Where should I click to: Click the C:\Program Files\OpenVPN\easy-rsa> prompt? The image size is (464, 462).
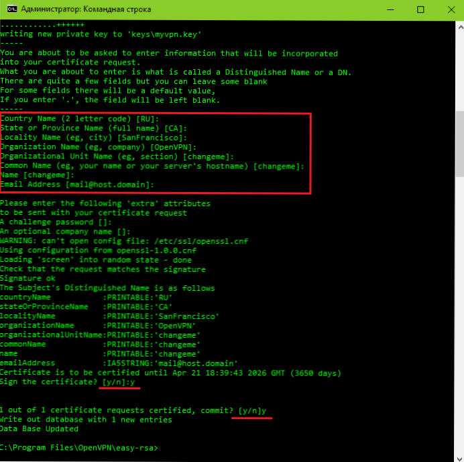coord(79,447)
